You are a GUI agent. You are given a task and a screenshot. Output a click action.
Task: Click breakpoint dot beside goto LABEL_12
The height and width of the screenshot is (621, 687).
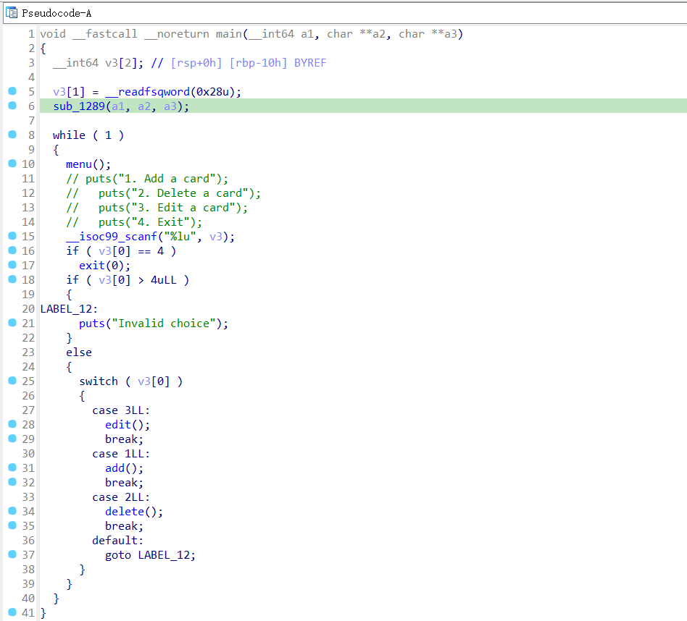12,554
